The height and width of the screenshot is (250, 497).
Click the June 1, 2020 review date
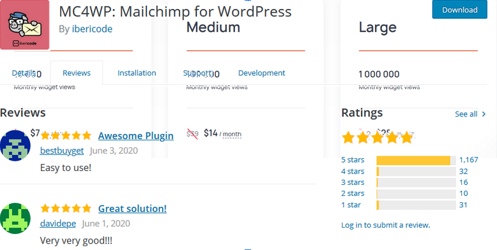pos(106,223)
